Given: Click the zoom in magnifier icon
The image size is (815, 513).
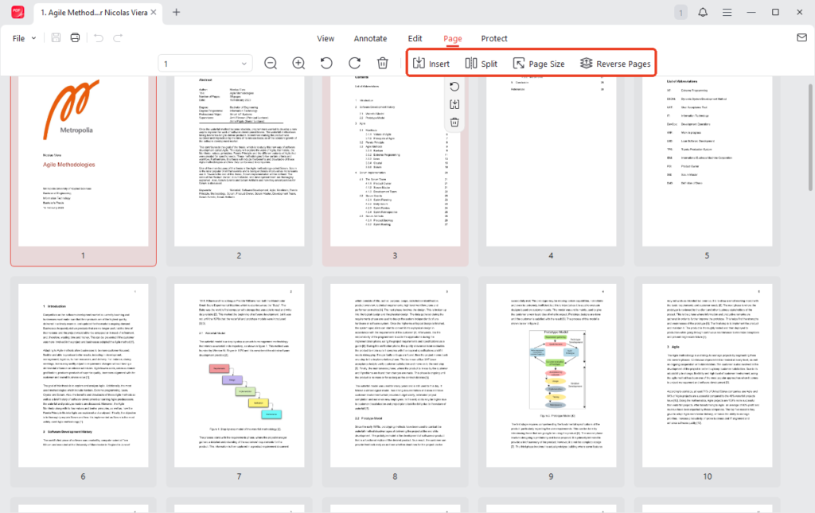Looking at the screenshot, I should [298, 64].
